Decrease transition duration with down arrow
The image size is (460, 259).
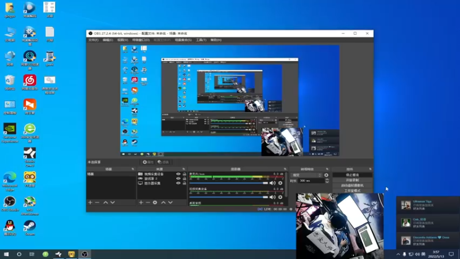click(327, 182)
